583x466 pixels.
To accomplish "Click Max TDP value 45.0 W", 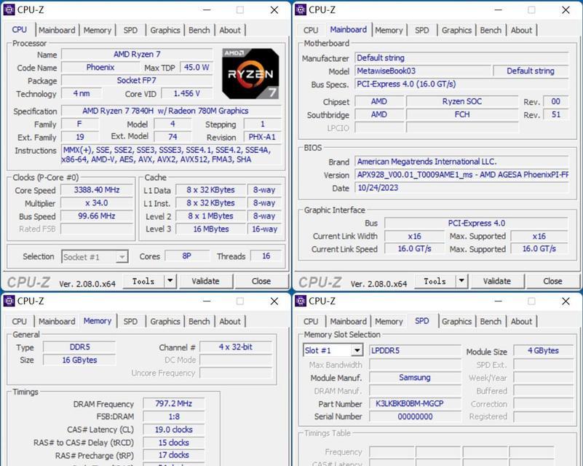I will 197,67.
